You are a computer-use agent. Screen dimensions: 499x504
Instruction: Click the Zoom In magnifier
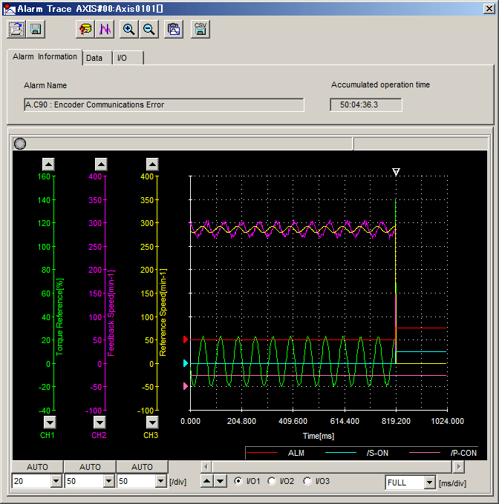pos(129,29)
